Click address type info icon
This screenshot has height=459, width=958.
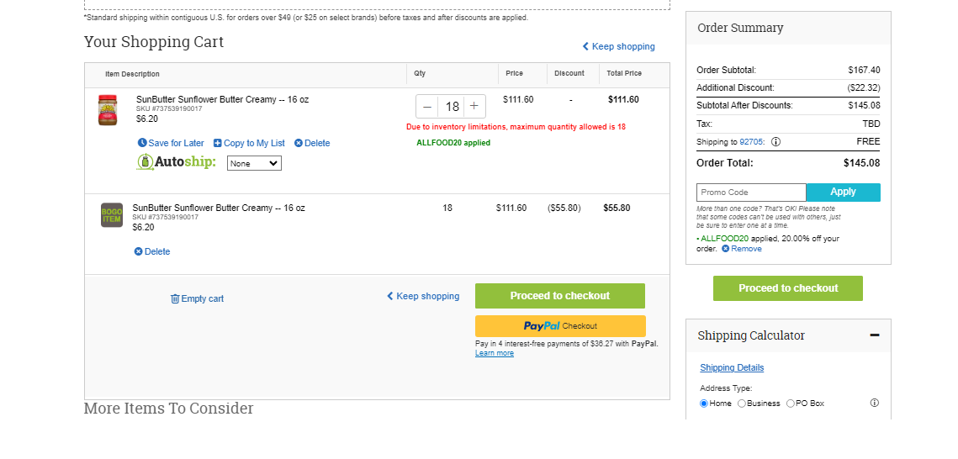click(x=874, y=403)
